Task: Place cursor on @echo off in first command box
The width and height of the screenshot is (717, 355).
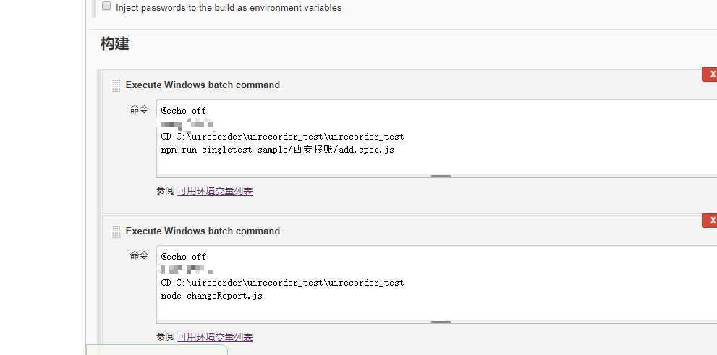Action: (x=184, y=111)
